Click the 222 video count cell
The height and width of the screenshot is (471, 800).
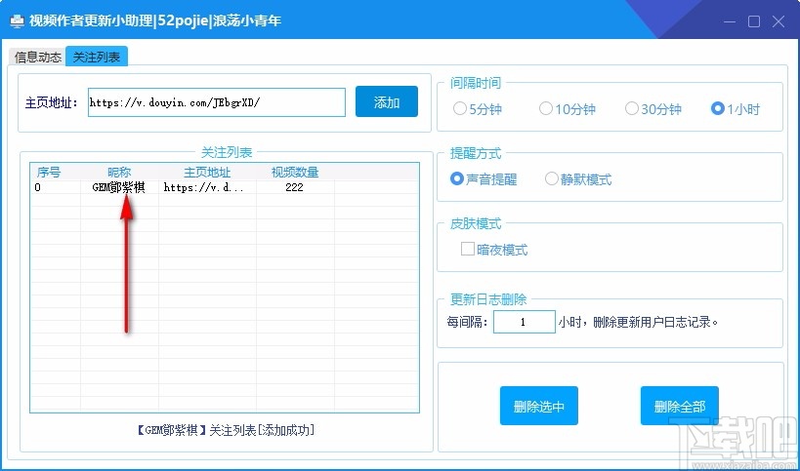[294, 187]
